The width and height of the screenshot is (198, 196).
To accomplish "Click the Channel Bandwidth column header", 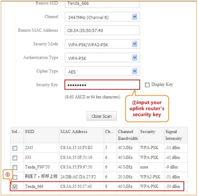I will (x=128, y=135).
